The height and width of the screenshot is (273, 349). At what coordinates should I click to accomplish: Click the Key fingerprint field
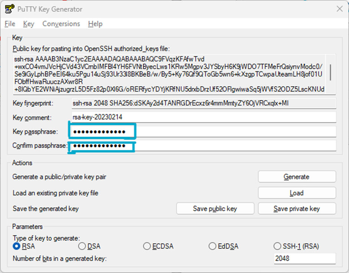[x=204, y=103]
